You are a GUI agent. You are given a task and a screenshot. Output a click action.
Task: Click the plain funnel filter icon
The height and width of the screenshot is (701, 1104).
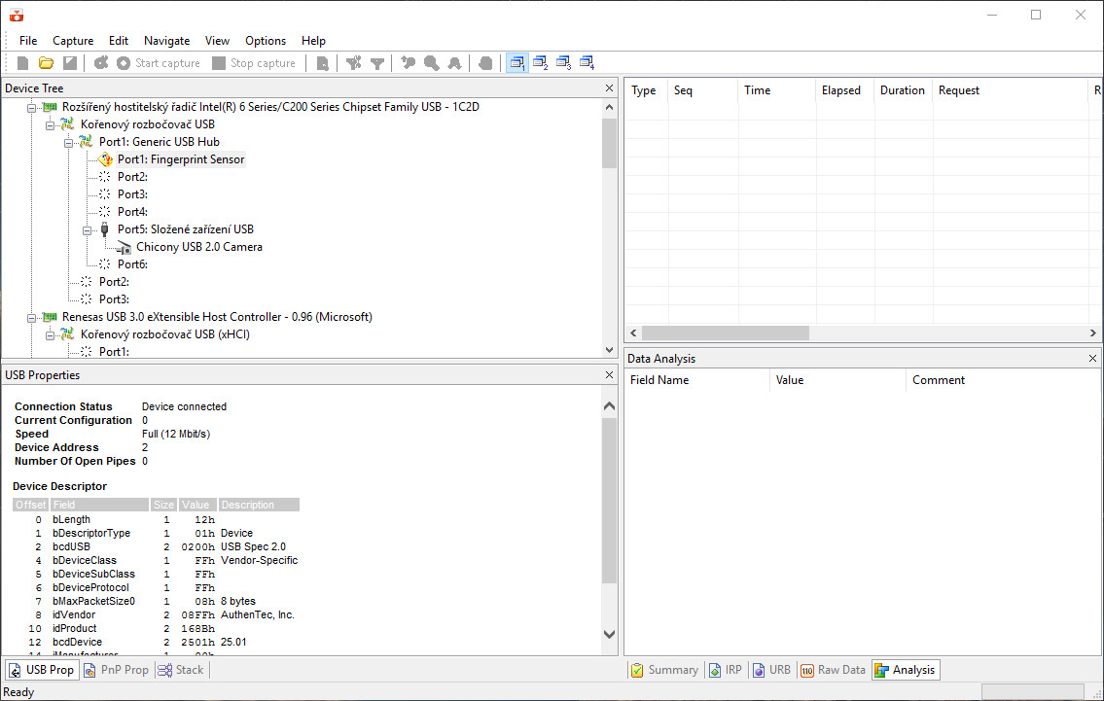coord(377,63)
